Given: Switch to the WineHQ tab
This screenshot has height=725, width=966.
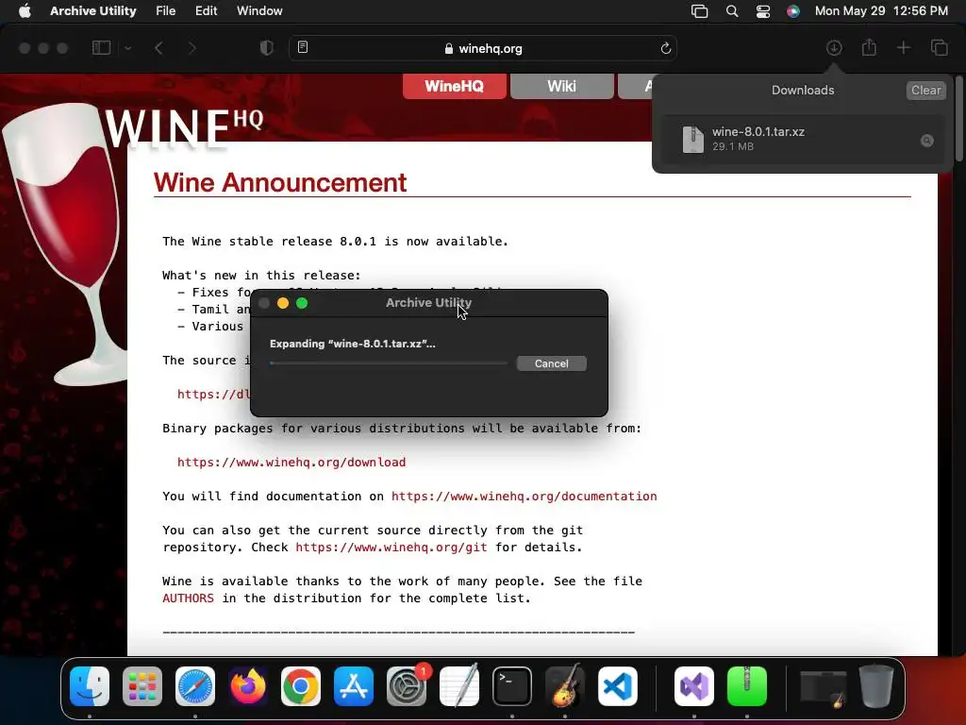Looking at the screenshot, I should 454,86.
